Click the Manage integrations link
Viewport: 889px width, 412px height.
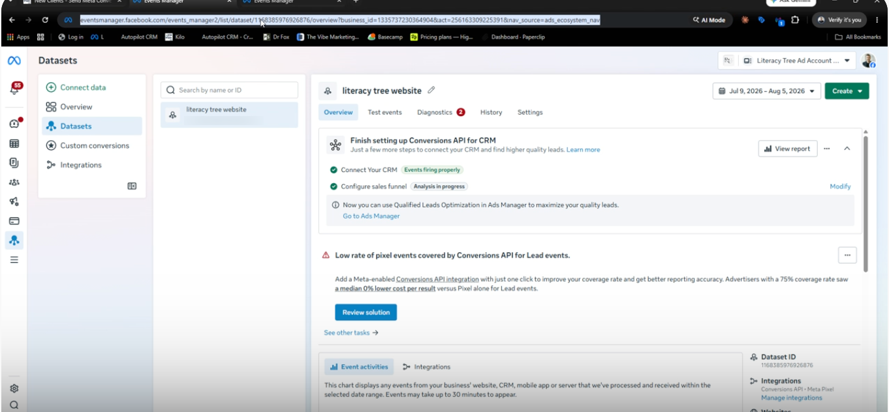(791, 398)
